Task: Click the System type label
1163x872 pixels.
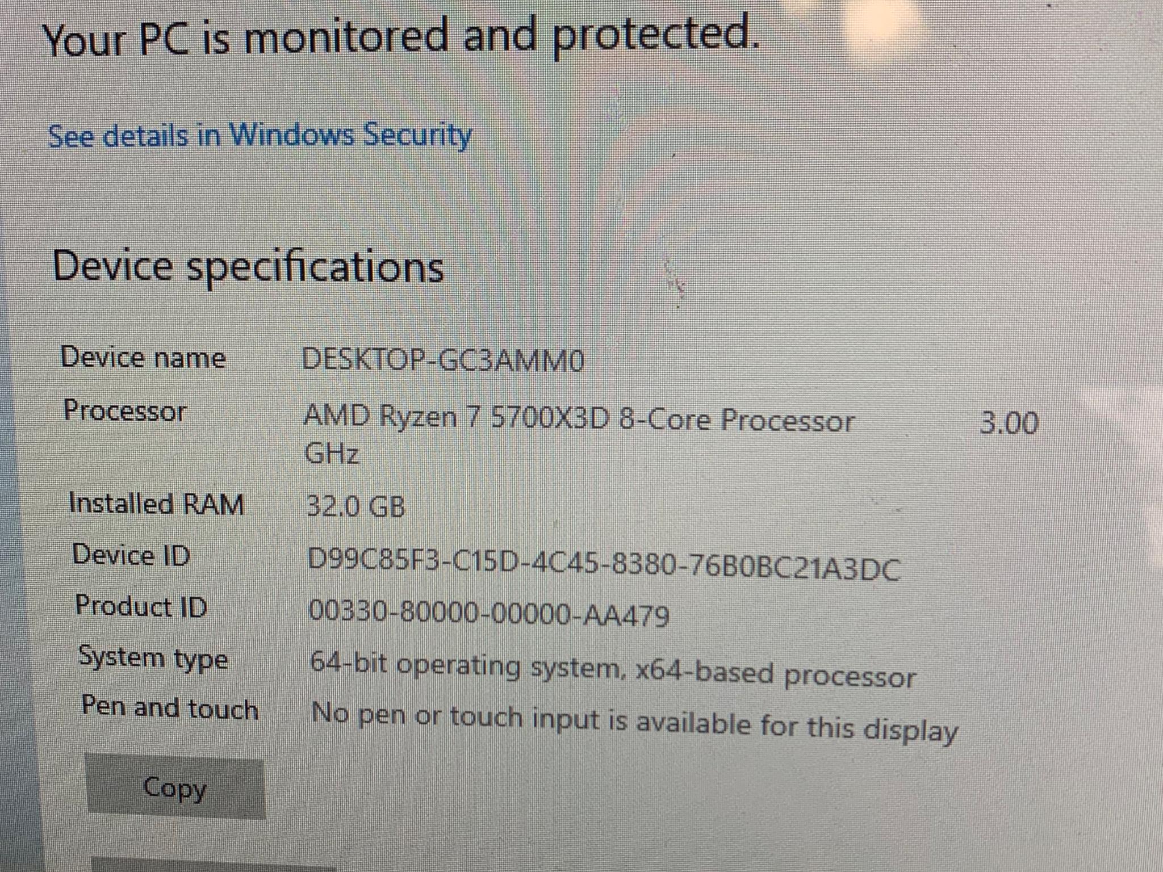Action: pos(153,658)
